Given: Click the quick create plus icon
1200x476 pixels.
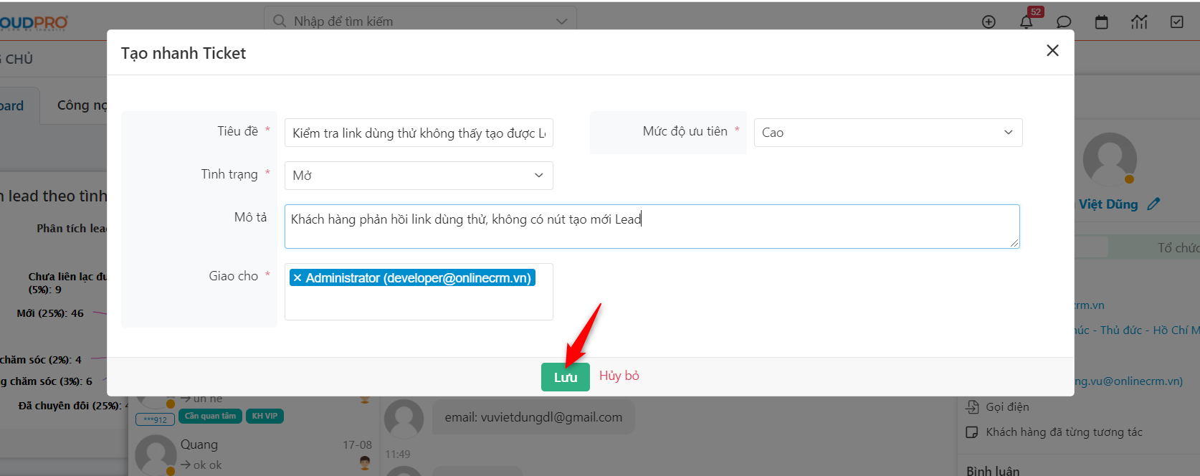Looking at the screenshot, I should (989, 22).
